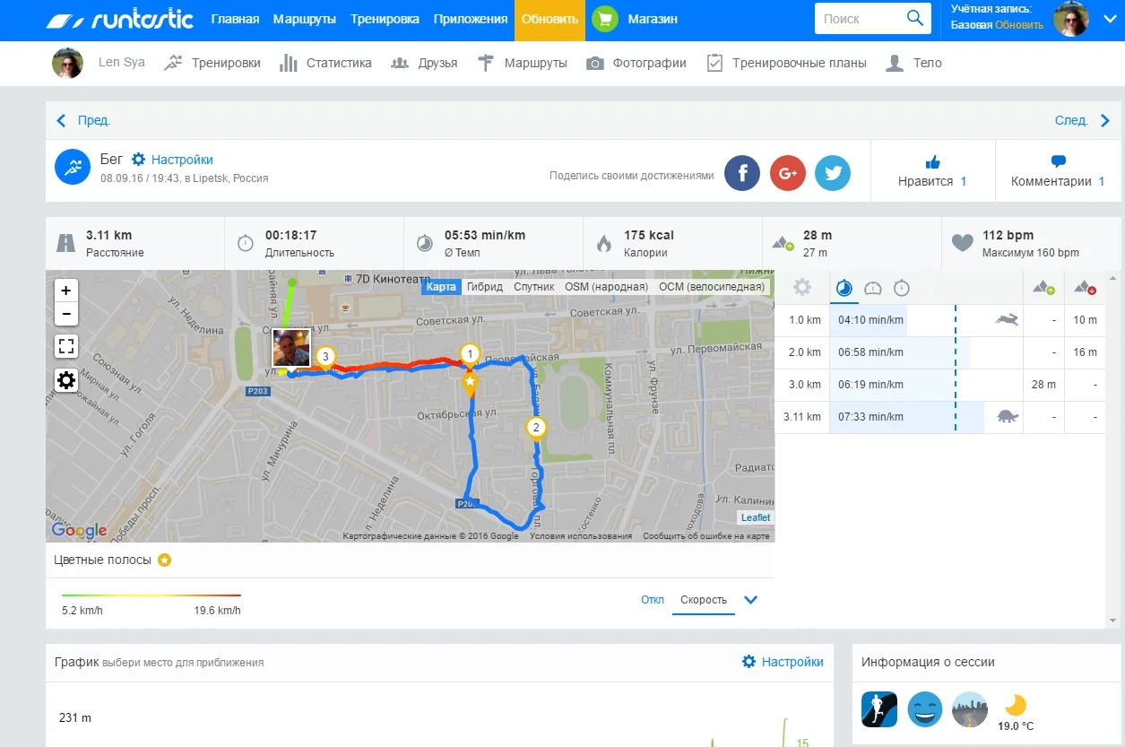Click the star pin on map
The height and width of the screenshot is (747, 1125).
(x=470, y=384)
